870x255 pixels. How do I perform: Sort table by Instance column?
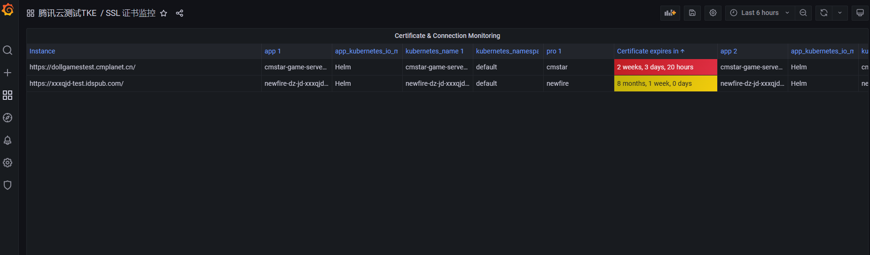(42, 51)
